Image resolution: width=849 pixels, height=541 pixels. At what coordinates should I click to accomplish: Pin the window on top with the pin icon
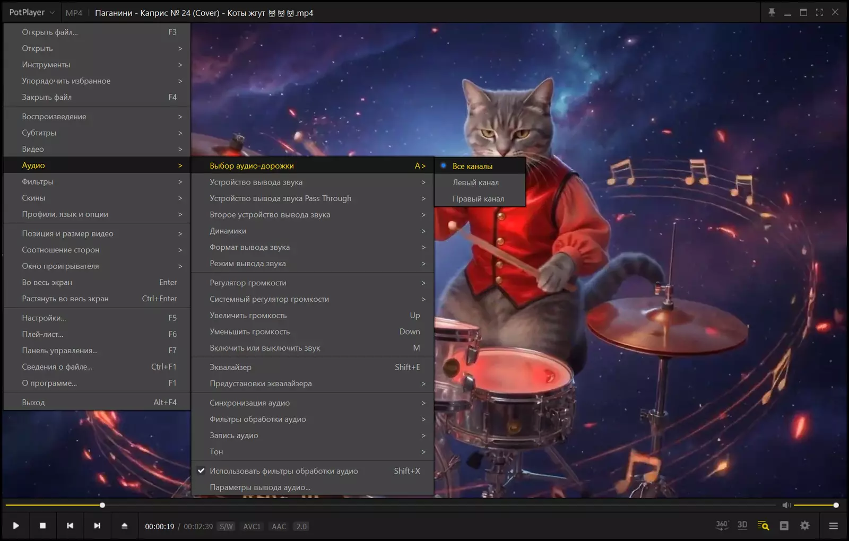coord(772,12)
